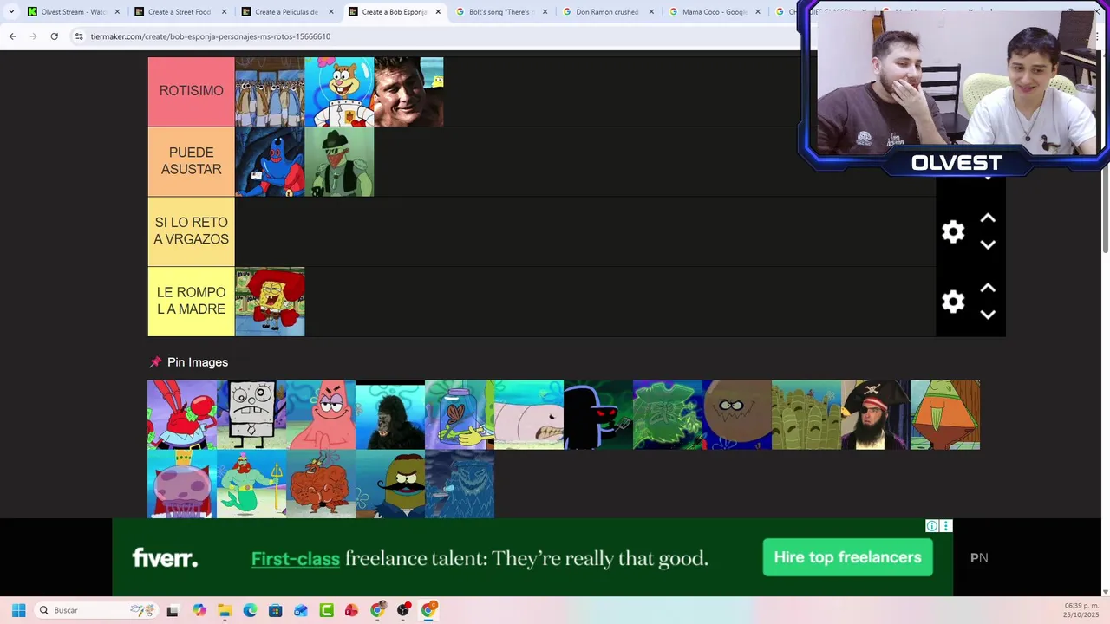Select the dark red-eyed shadow figure image

598,415
